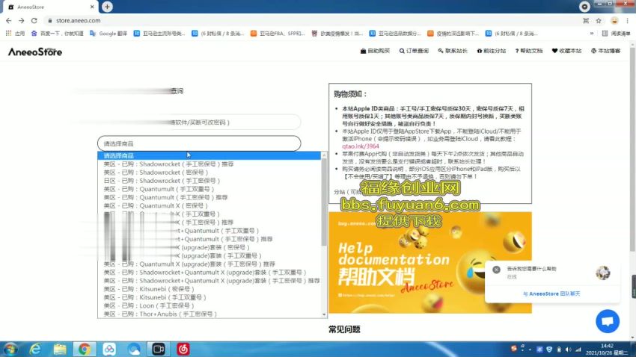The height and width of the screenshot is (357, 636).
Task: Choose 日区 Shadowrocket 手工密保号 option
Action: [x=210, y=181]
